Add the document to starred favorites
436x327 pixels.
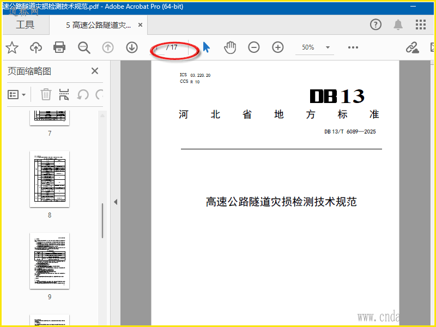[12, 47]
